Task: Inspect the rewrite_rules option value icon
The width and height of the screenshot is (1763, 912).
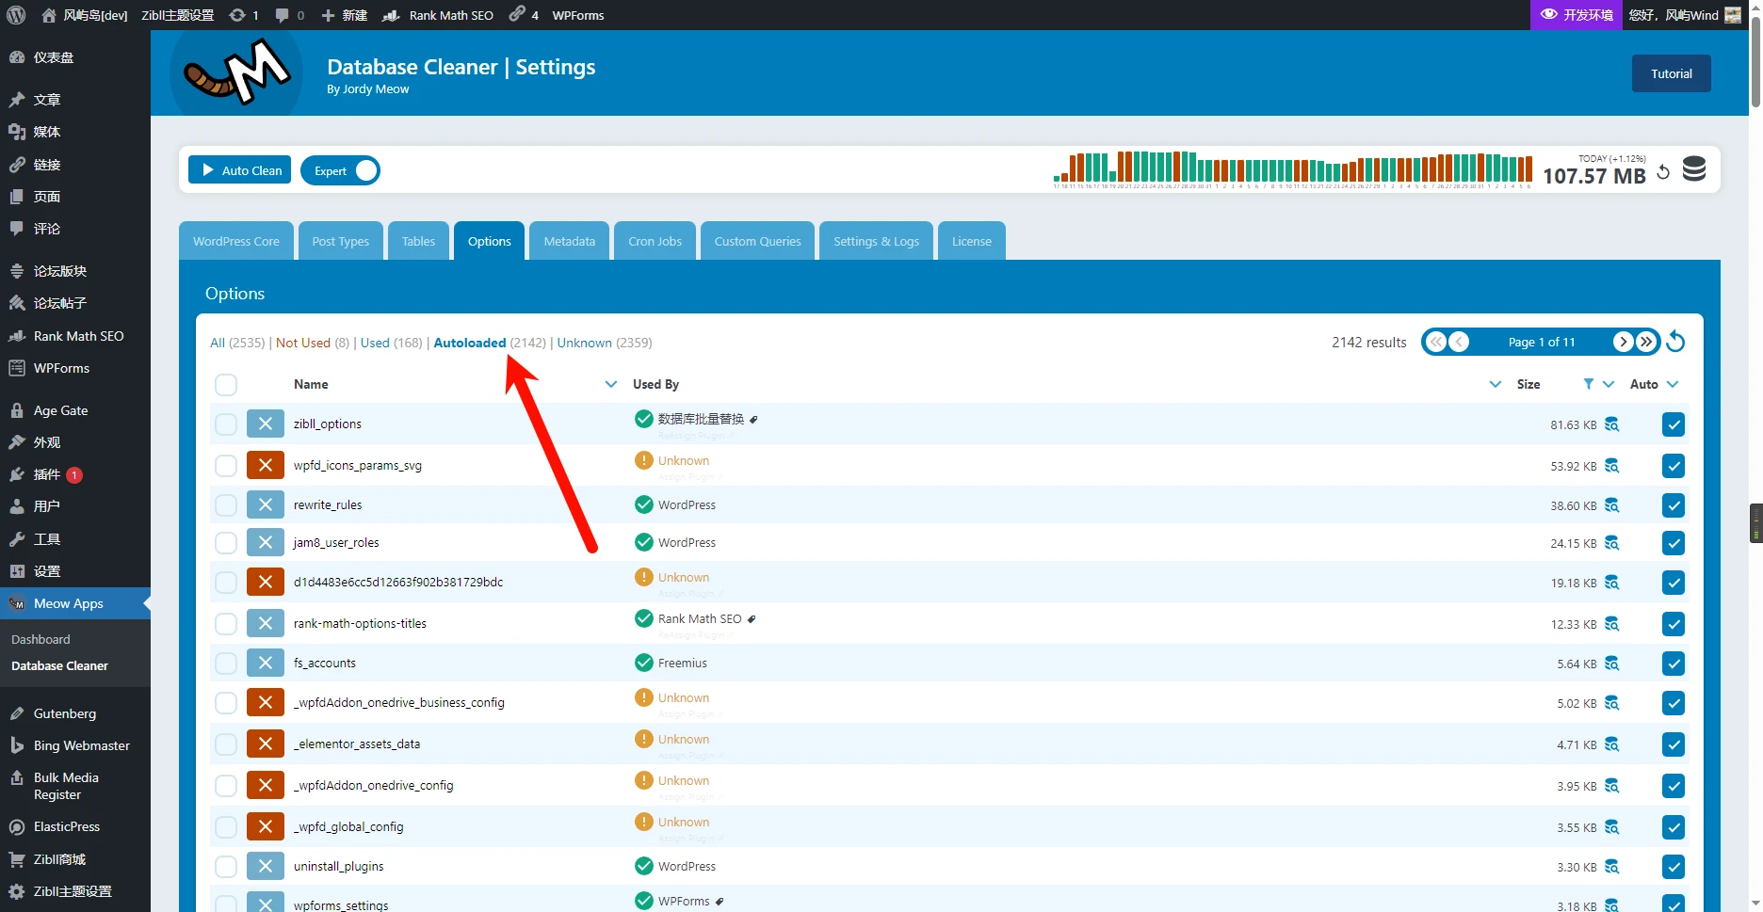Action: click(x=1611, y=505)
